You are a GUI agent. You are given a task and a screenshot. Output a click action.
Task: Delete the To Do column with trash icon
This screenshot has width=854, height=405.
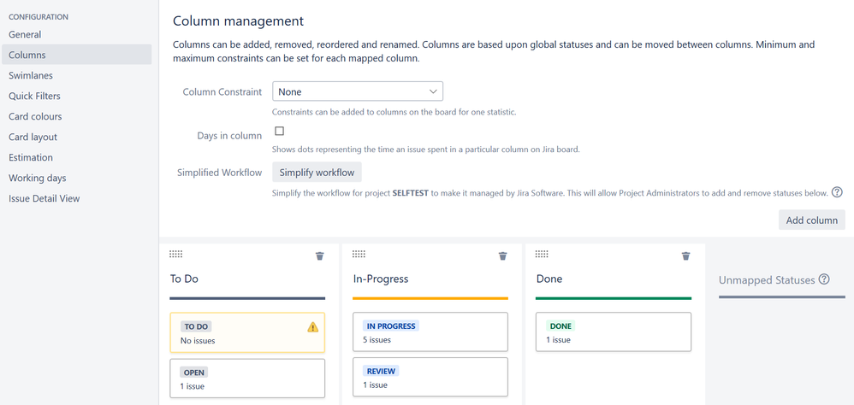click(x=320, y=256)
